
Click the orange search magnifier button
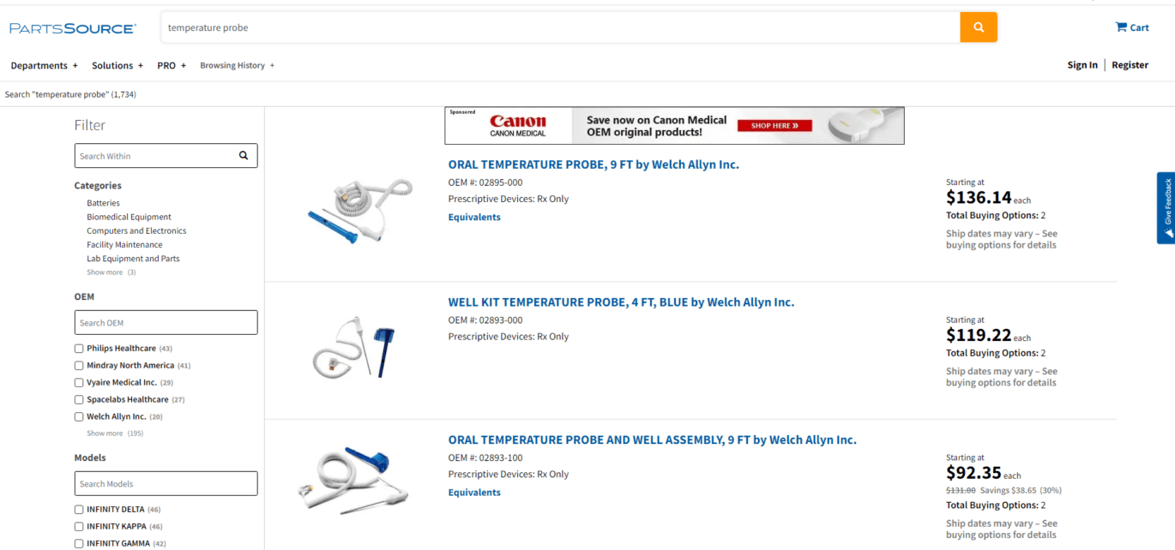pyautogui.click(x=979, y=27)
